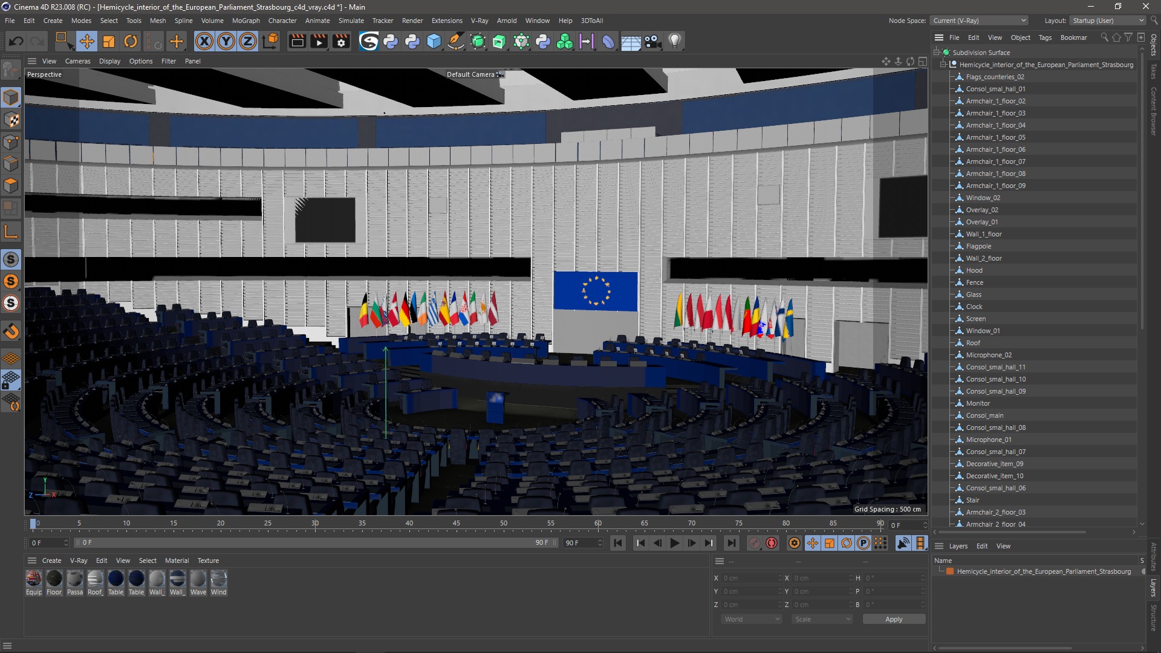1161x653 pixels.
Task: Open the MoGraph menu
Action: pyautogui.click(x=246, y=21)
